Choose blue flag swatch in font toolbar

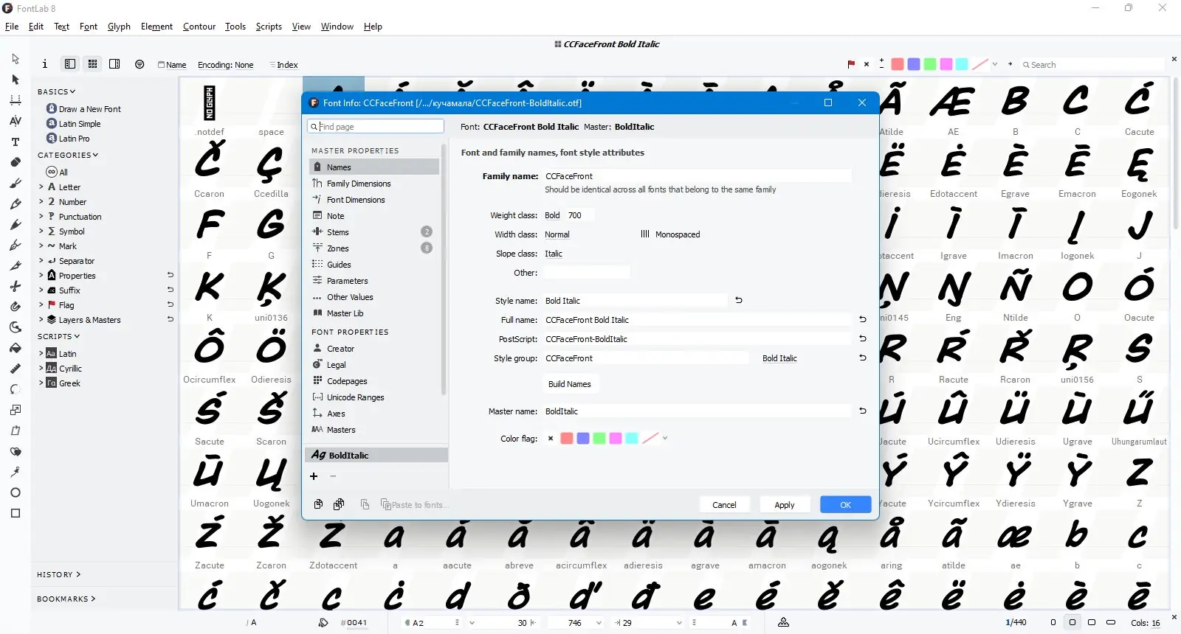[x=914, y=64]
